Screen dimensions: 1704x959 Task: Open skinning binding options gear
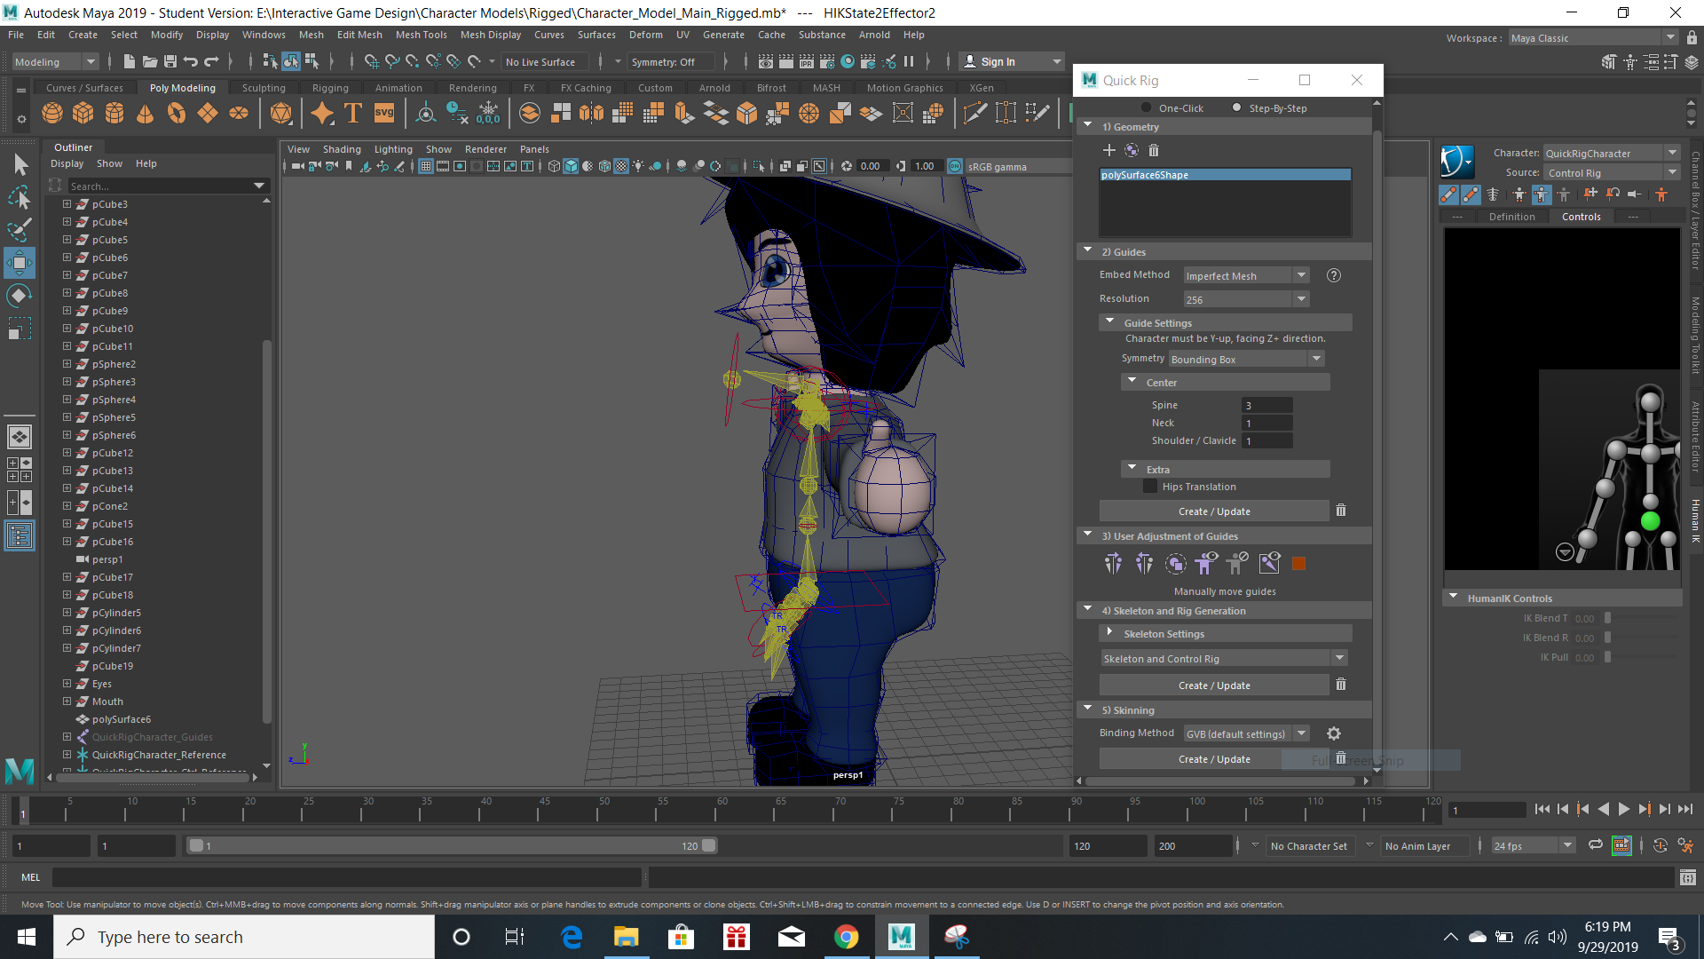(x=1333, y=733)
